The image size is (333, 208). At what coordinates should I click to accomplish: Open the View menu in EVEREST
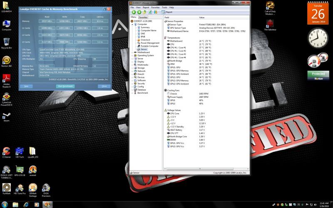(x=138, y=7)
